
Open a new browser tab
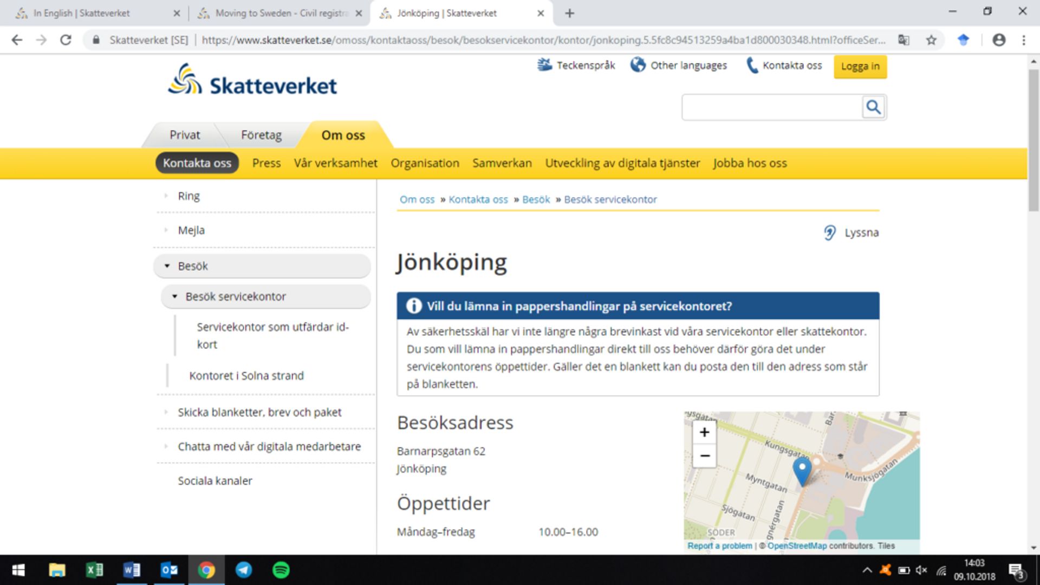[569, 13]
